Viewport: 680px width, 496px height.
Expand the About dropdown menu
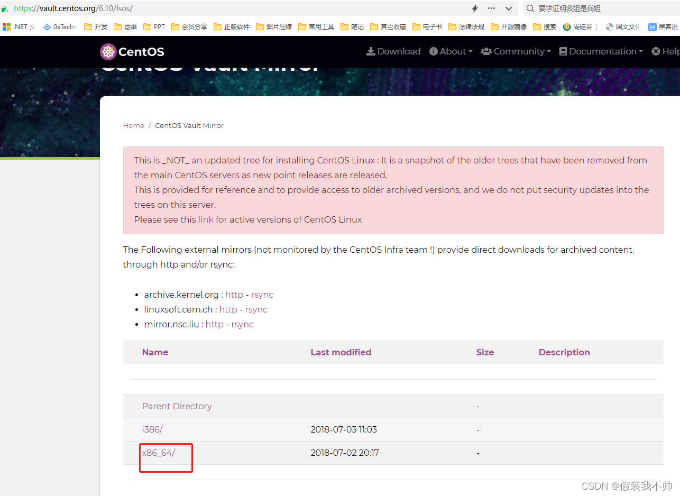(x=451, y=51)
